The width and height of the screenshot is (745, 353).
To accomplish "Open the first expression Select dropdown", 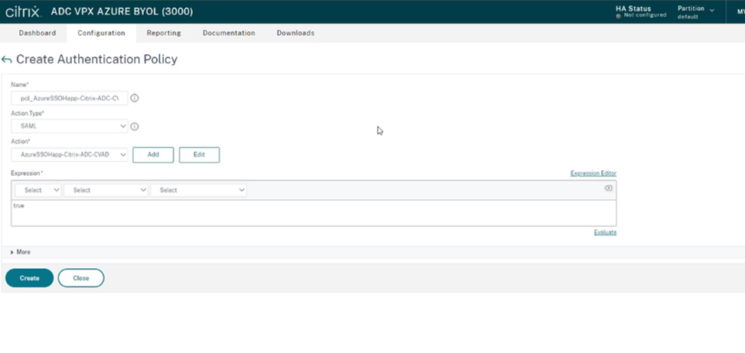I will tap(38, 190).
